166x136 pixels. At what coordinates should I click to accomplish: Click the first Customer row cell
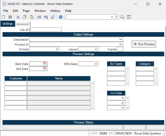[x=16, y=83]
